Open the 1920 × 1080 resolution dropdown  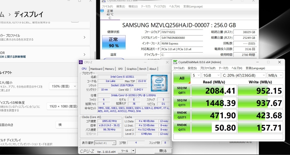63,106
